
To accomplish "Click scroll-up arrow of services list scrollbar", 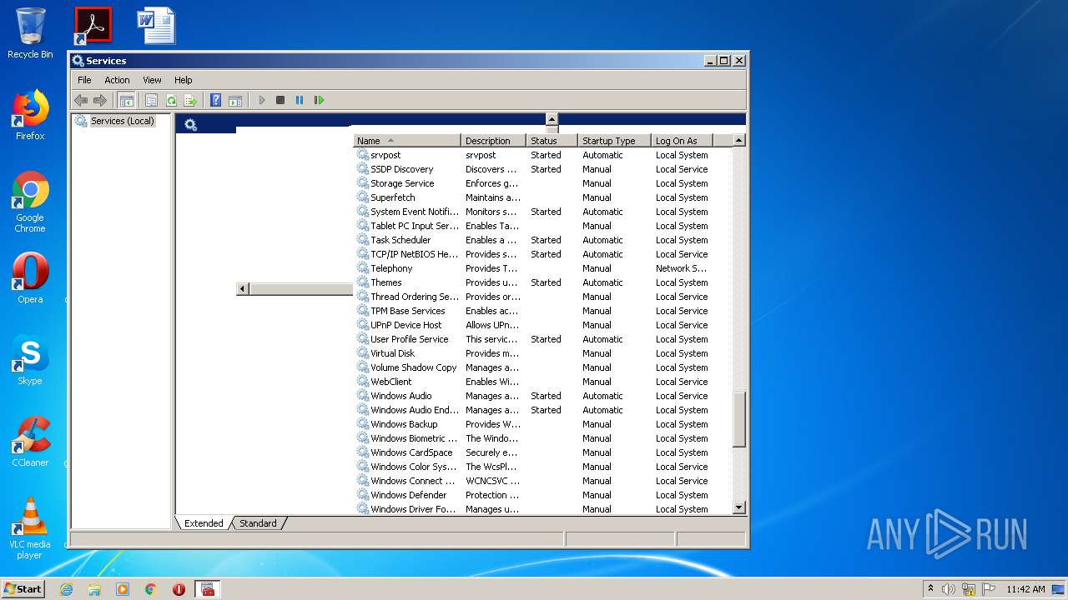I will click(738, 141).
